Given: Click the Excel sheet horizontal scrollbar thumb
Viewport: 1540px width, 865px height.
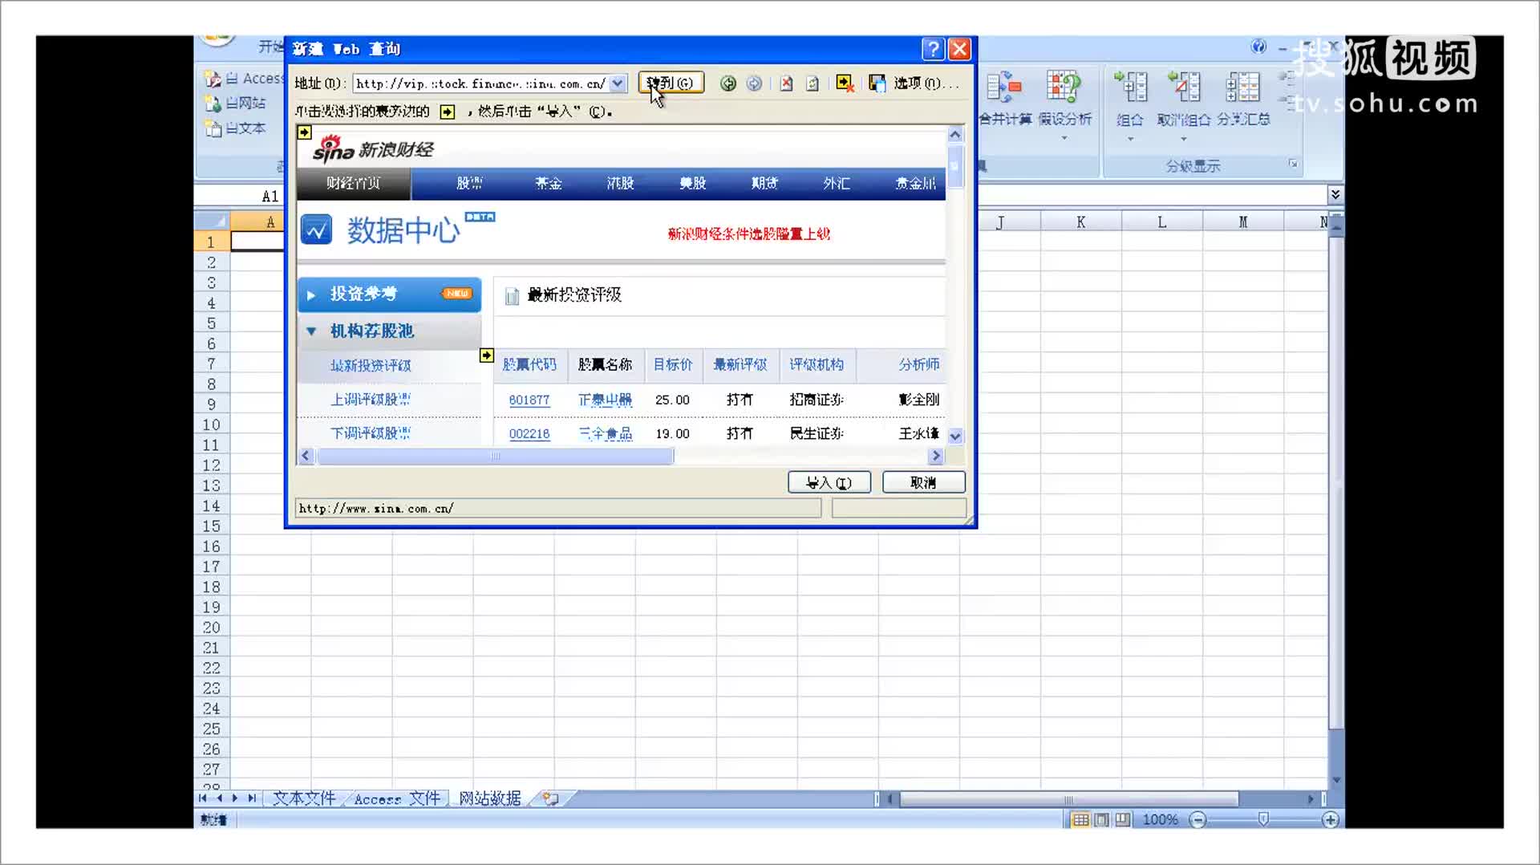Looking at the screenshot, I should [x=1068, y=799].
